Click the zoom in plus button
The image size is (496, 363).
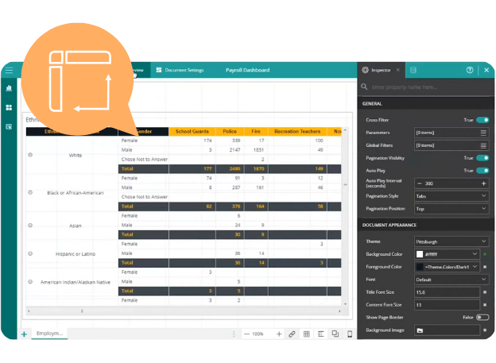[x=279, y=334]
